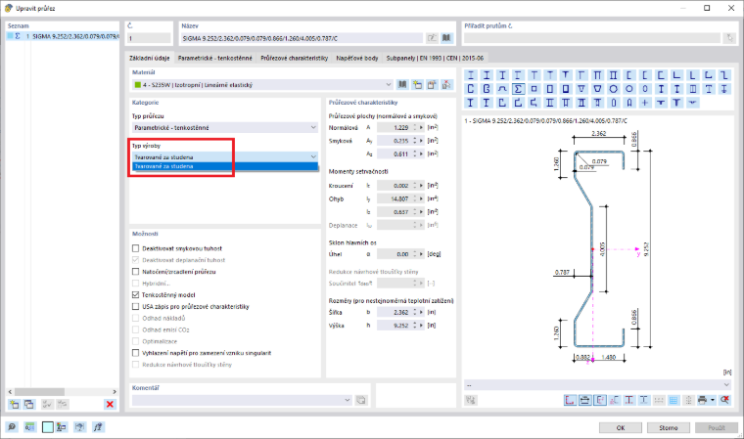Open material library book icon
The width and height of the screenshot is (744, 439).
point(402,85)
